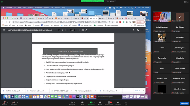Open Facebook bookmark
This screenshot has height=106, width=190.
[45, 25]
